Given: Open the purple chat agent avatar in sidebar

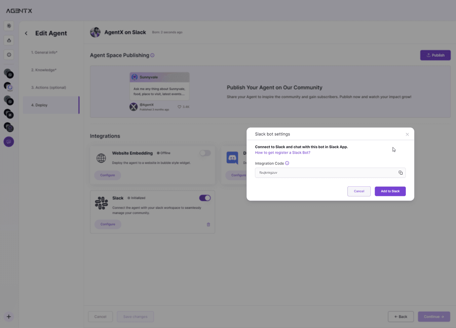Looking at the screenshot, I should click(9, 142).
